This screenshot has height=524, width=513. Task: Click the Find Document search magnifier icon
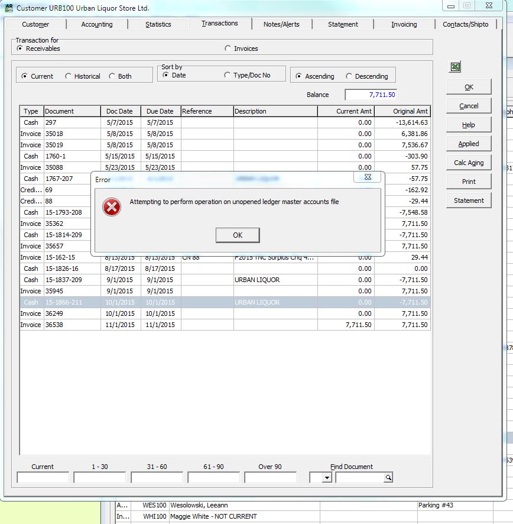point(388,477)
